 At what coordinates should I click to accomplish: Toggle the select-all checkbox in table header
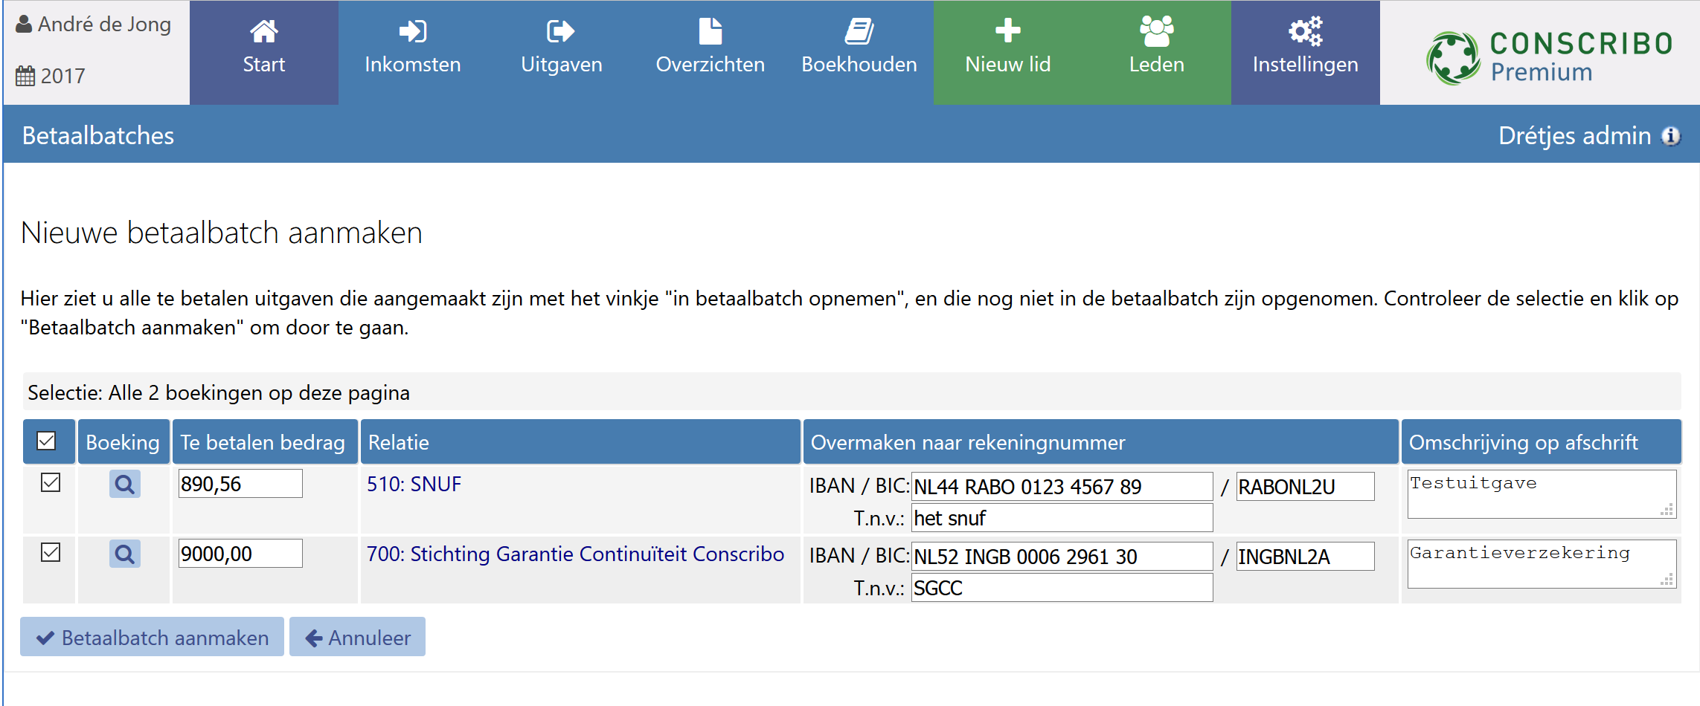[46, 441]
